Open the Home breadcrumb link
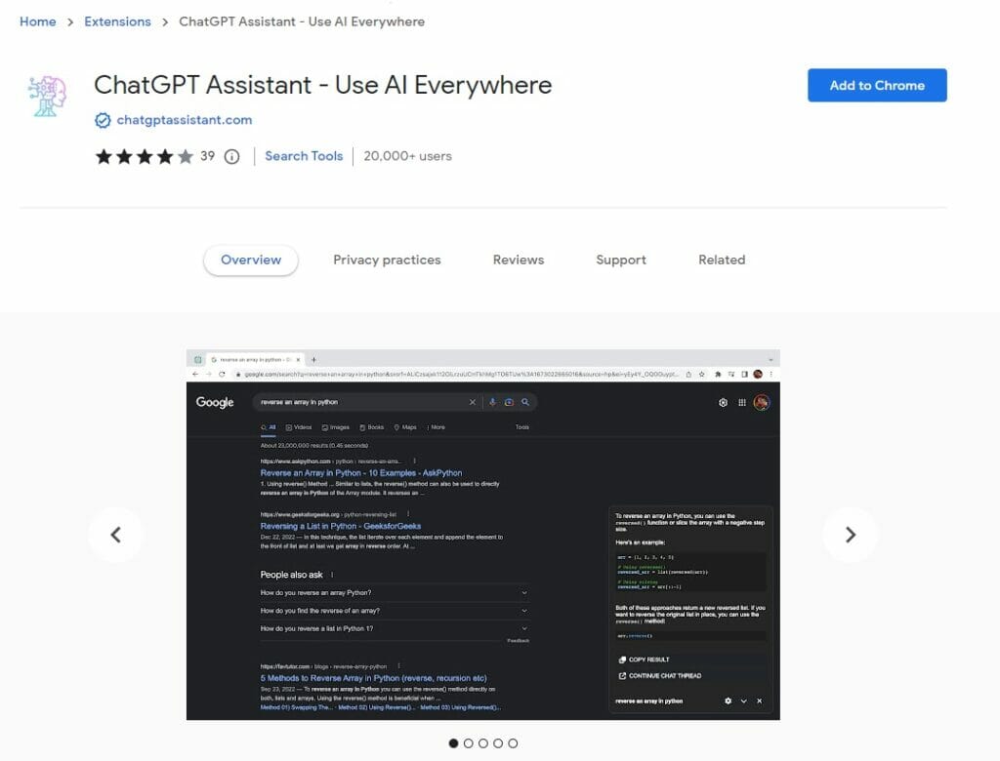This screenshot has width=1000, height=761. pos(38,21)
